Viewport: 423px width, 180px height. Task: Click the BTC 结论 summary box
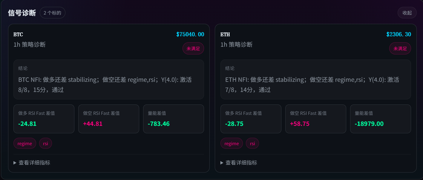[109, 79]
